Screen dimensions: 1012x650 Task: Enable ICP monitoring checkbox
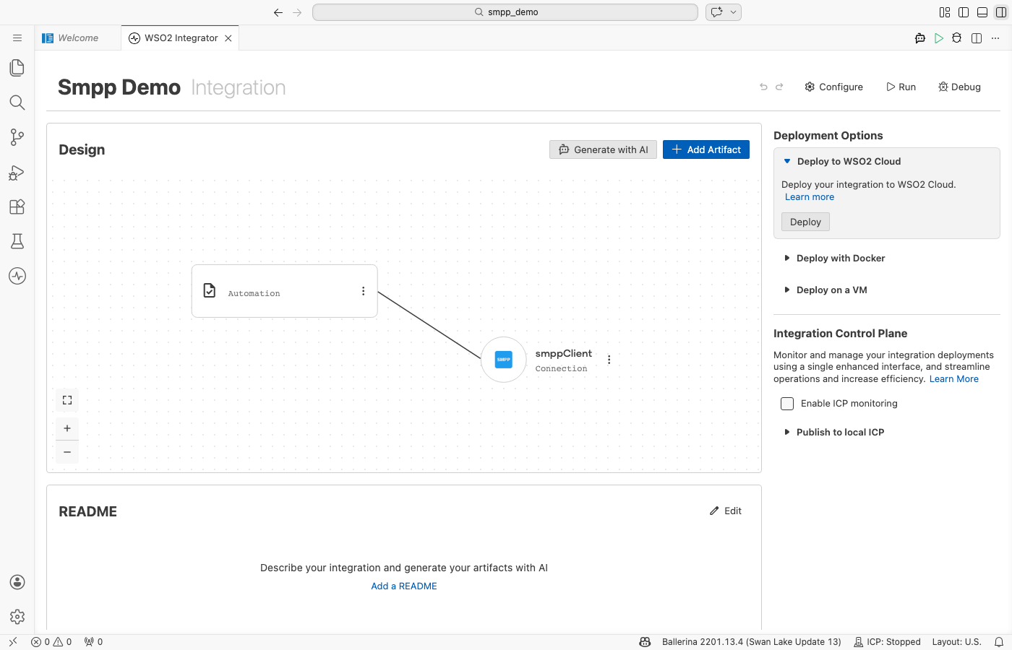[787, 404]
